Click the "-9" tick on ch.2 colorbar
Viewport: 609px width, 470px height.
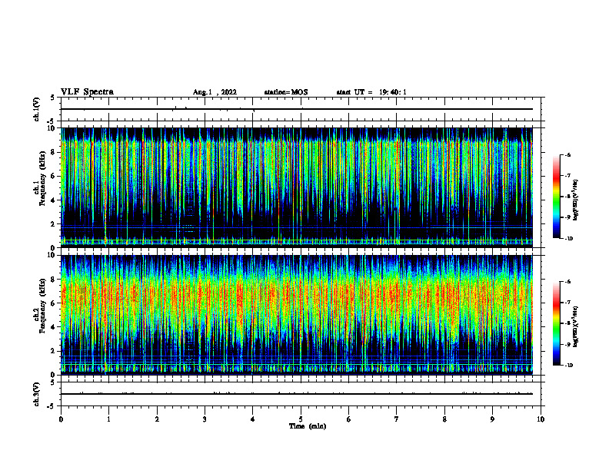click(567, 344)
